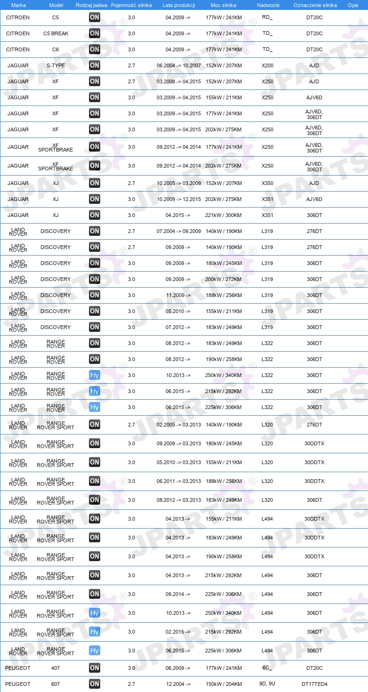Click the ON fuel icon for Citroen C5
368x692 pixels.
tap(95, 17)
